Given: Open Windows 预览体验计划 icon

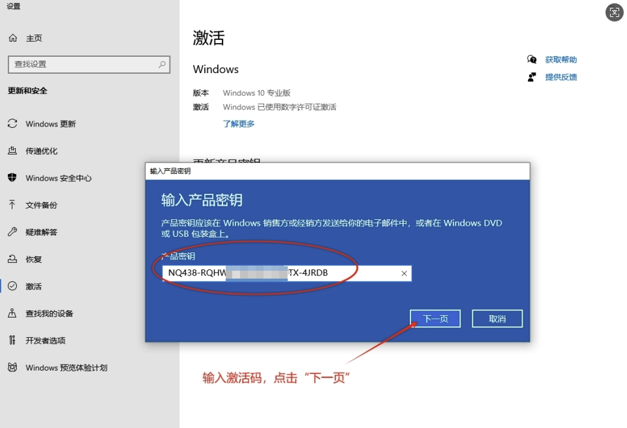Looking at the screenshot, I should tap(13, 367).
